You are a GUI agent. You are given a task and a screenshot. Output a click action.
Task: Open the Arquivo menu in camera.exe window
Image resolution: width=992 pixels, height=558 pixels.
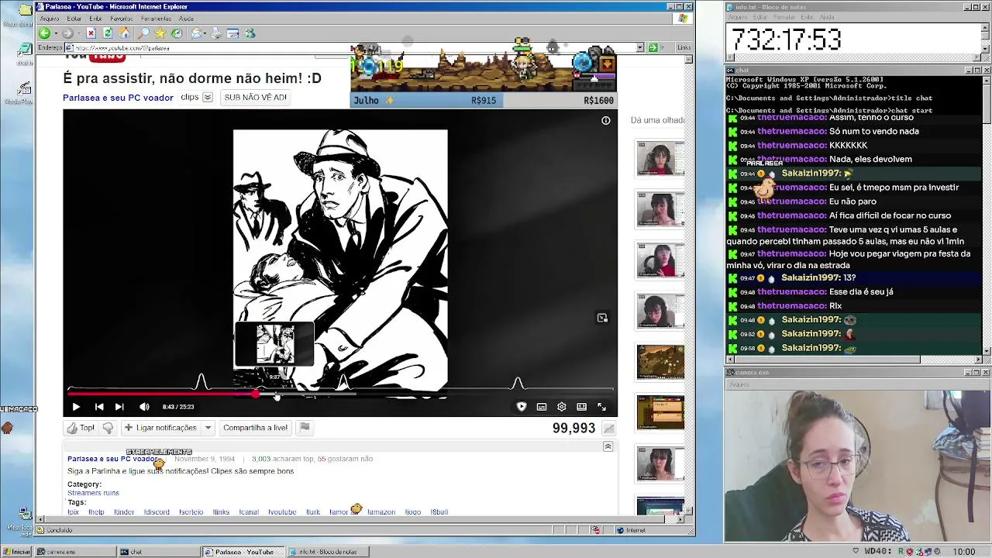coord(739,384)
